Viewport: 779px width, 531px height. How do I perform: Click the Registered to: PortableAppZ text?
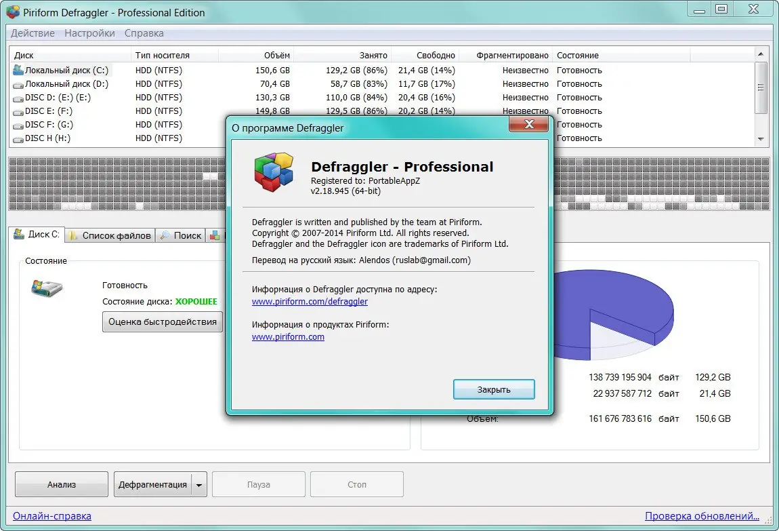(x=365, y=181)
